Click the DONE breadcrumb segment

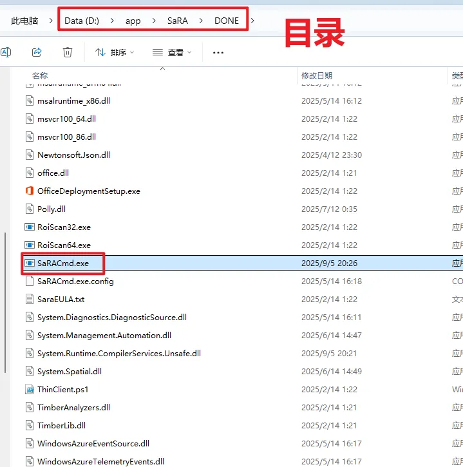click(x=227, y=21)
